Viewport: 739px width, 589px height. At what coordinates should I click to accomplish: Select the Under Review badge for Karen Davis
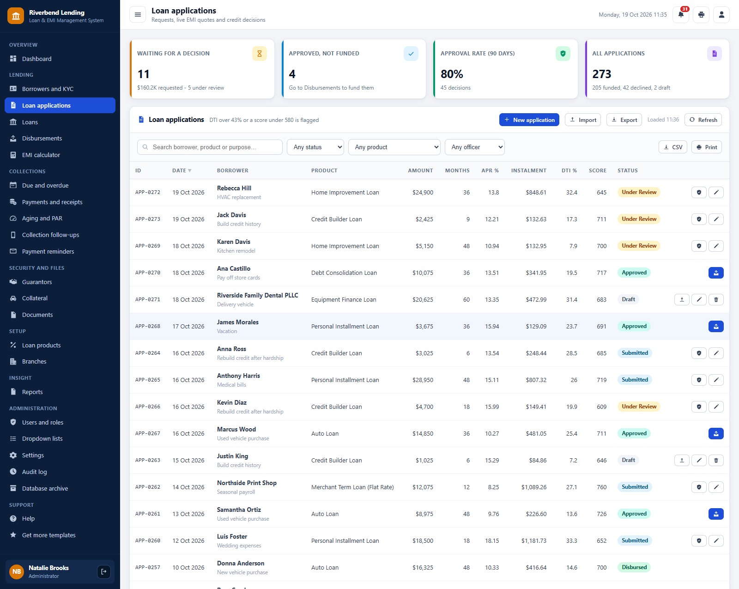pos(639,246)
